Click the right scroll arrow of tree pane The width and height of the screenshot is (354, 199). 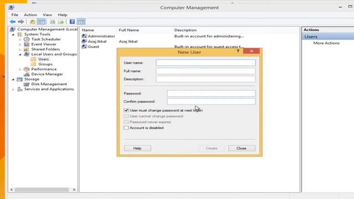click(x=74, y=190)
